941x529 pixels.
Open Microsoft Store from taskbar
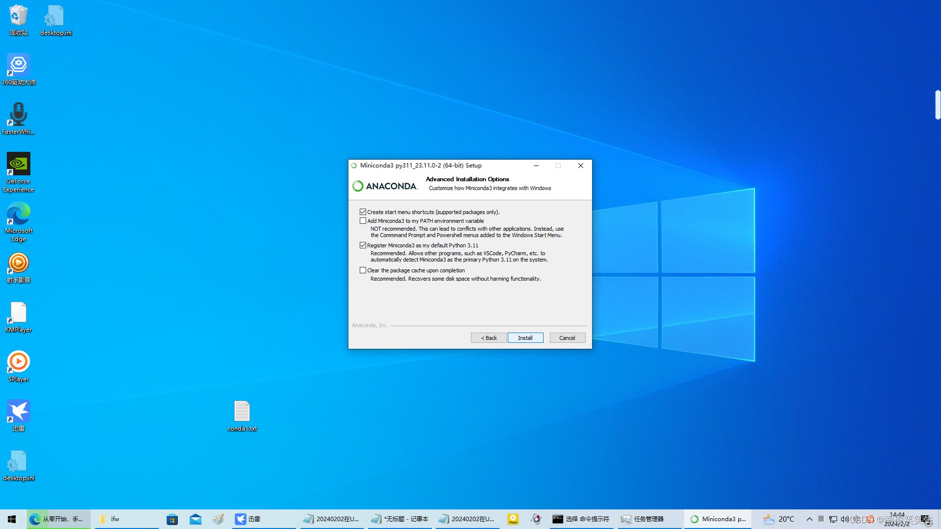click(172, 519)
